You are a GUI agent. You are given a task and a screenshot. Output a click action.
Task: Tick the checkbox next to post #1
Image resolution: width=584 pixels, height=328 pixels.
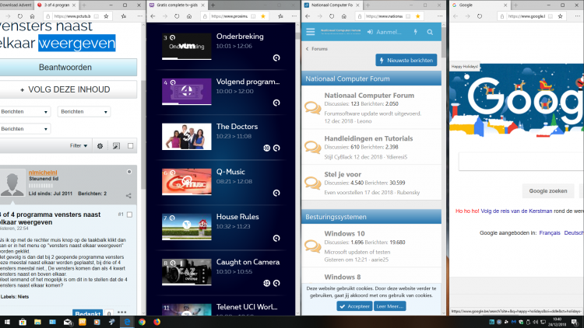(x=130, y=214)
